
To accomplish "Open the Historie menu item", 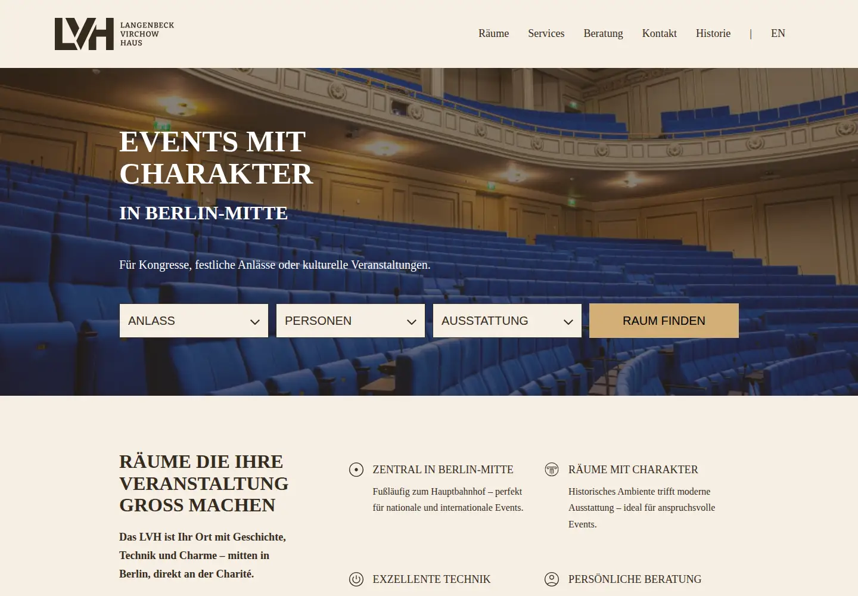I will coord(713,33).
